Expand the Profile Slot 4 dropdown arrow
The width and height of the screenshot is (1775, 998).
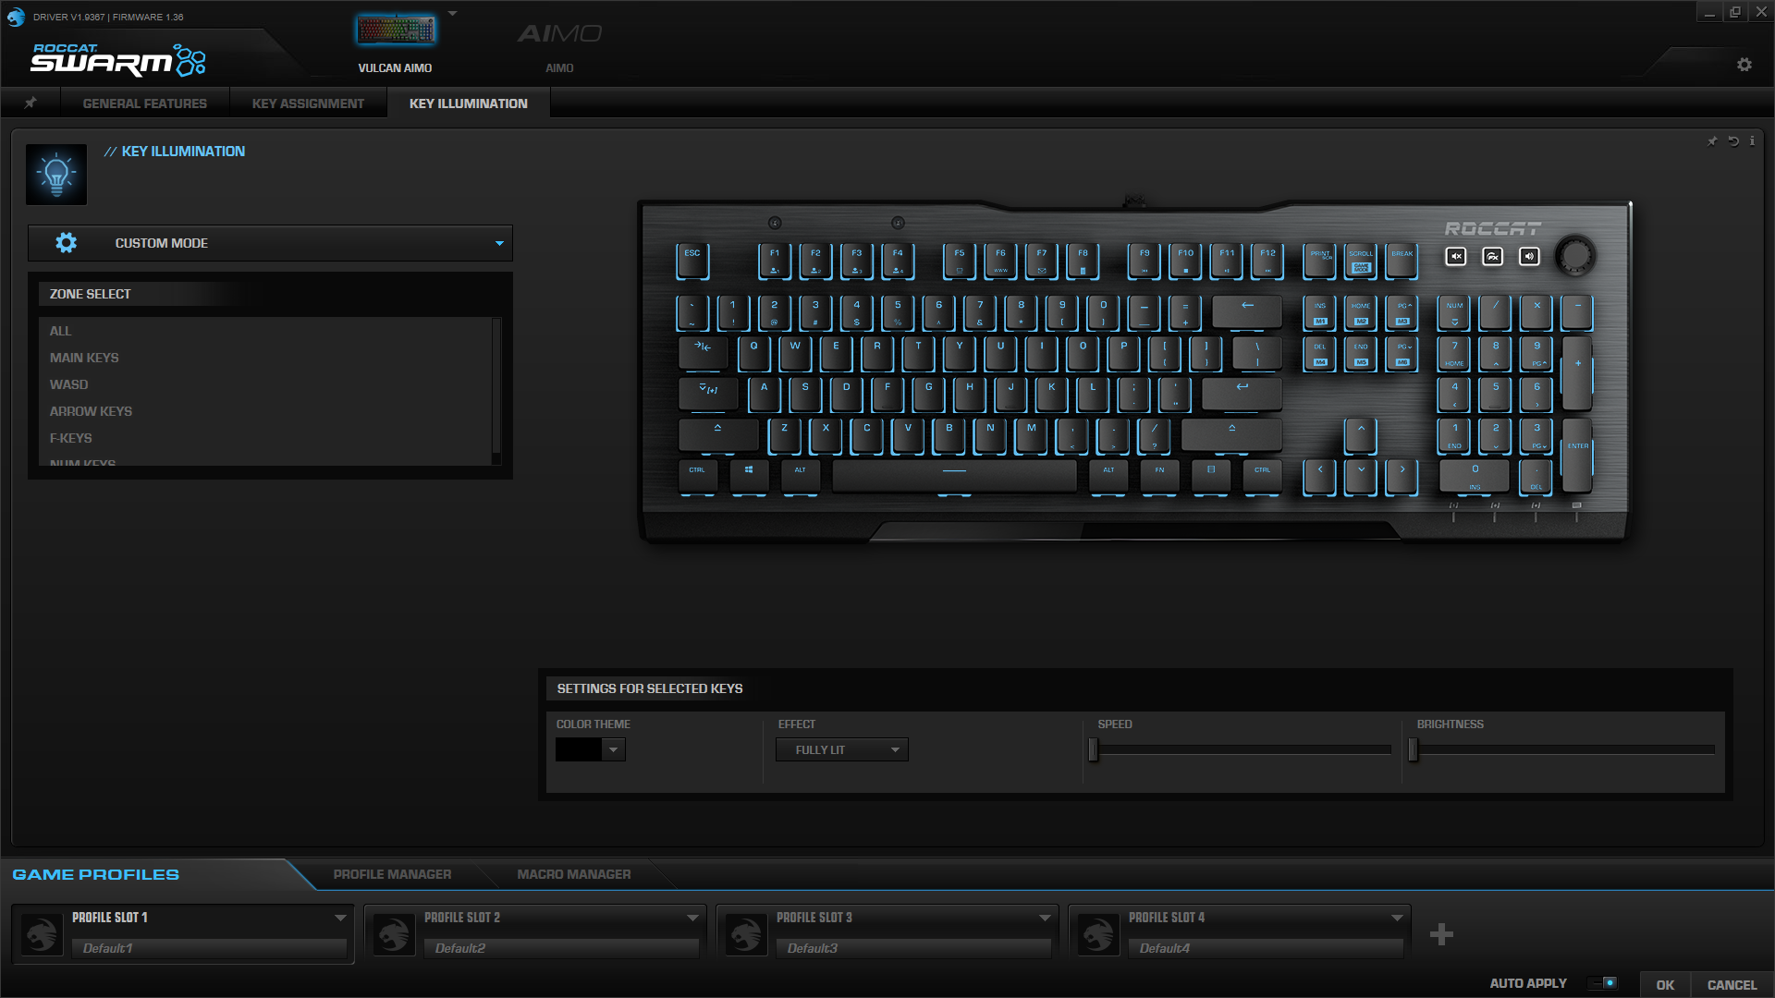point(1397,918)
